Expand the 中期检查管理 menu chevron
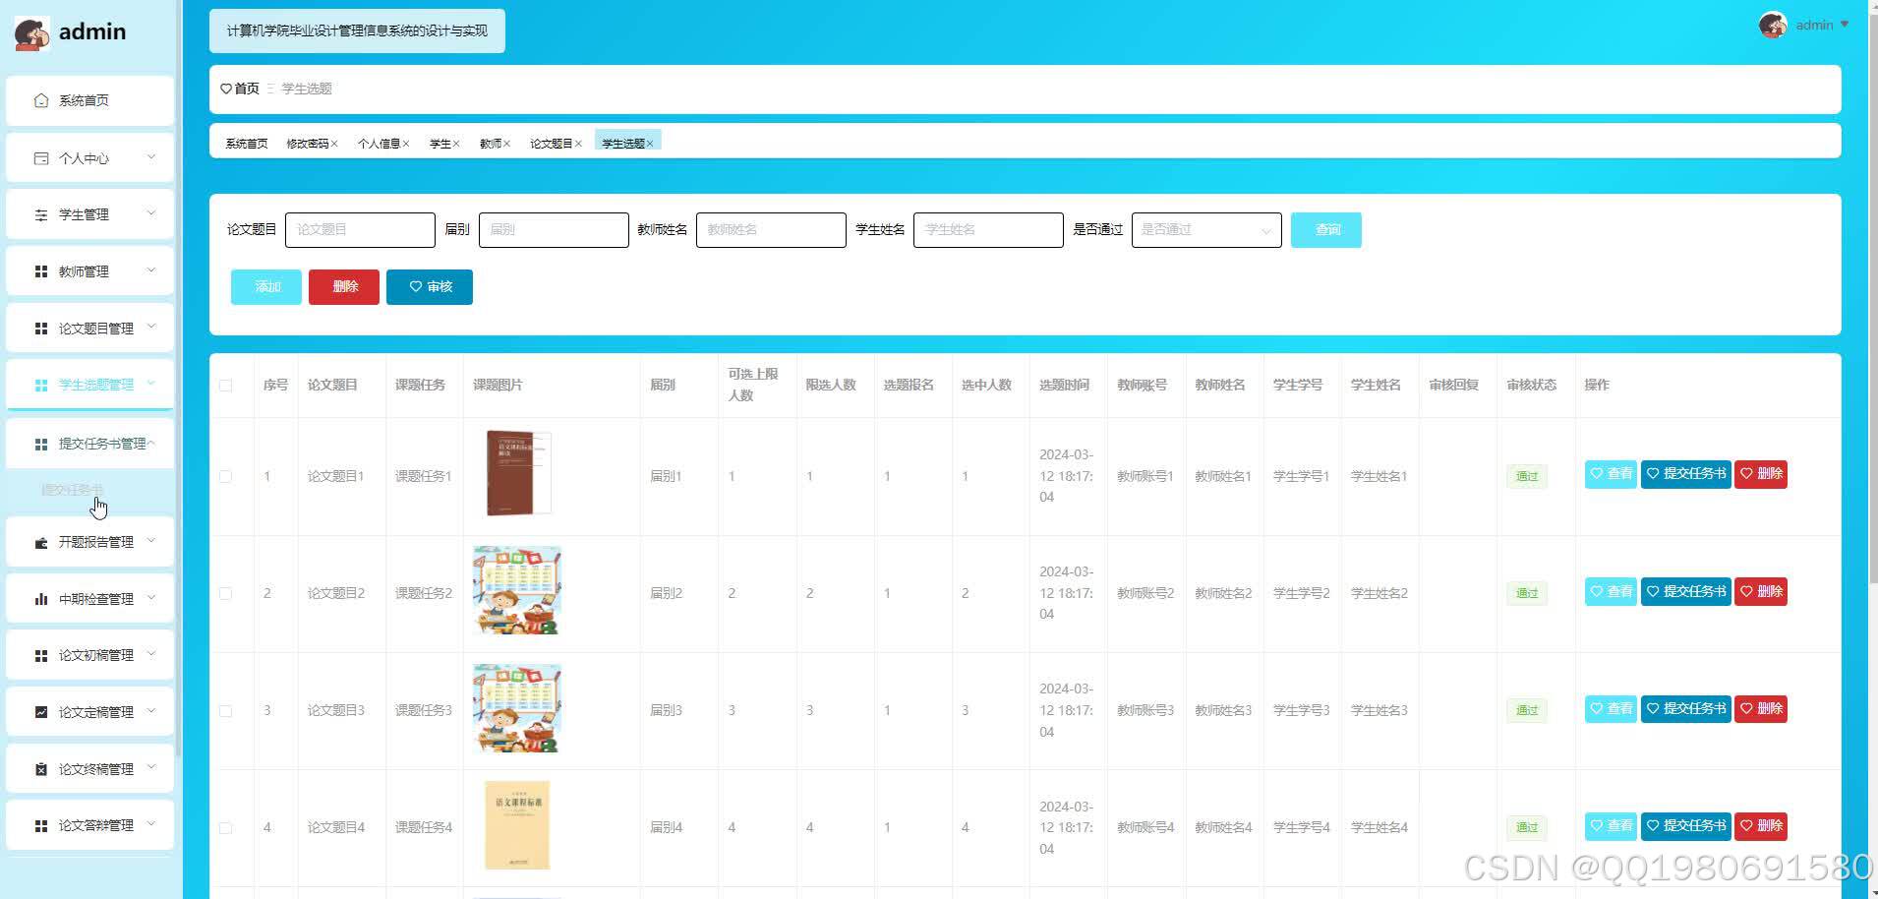This screenshot has height=899, width=1878. pos(151,598)
